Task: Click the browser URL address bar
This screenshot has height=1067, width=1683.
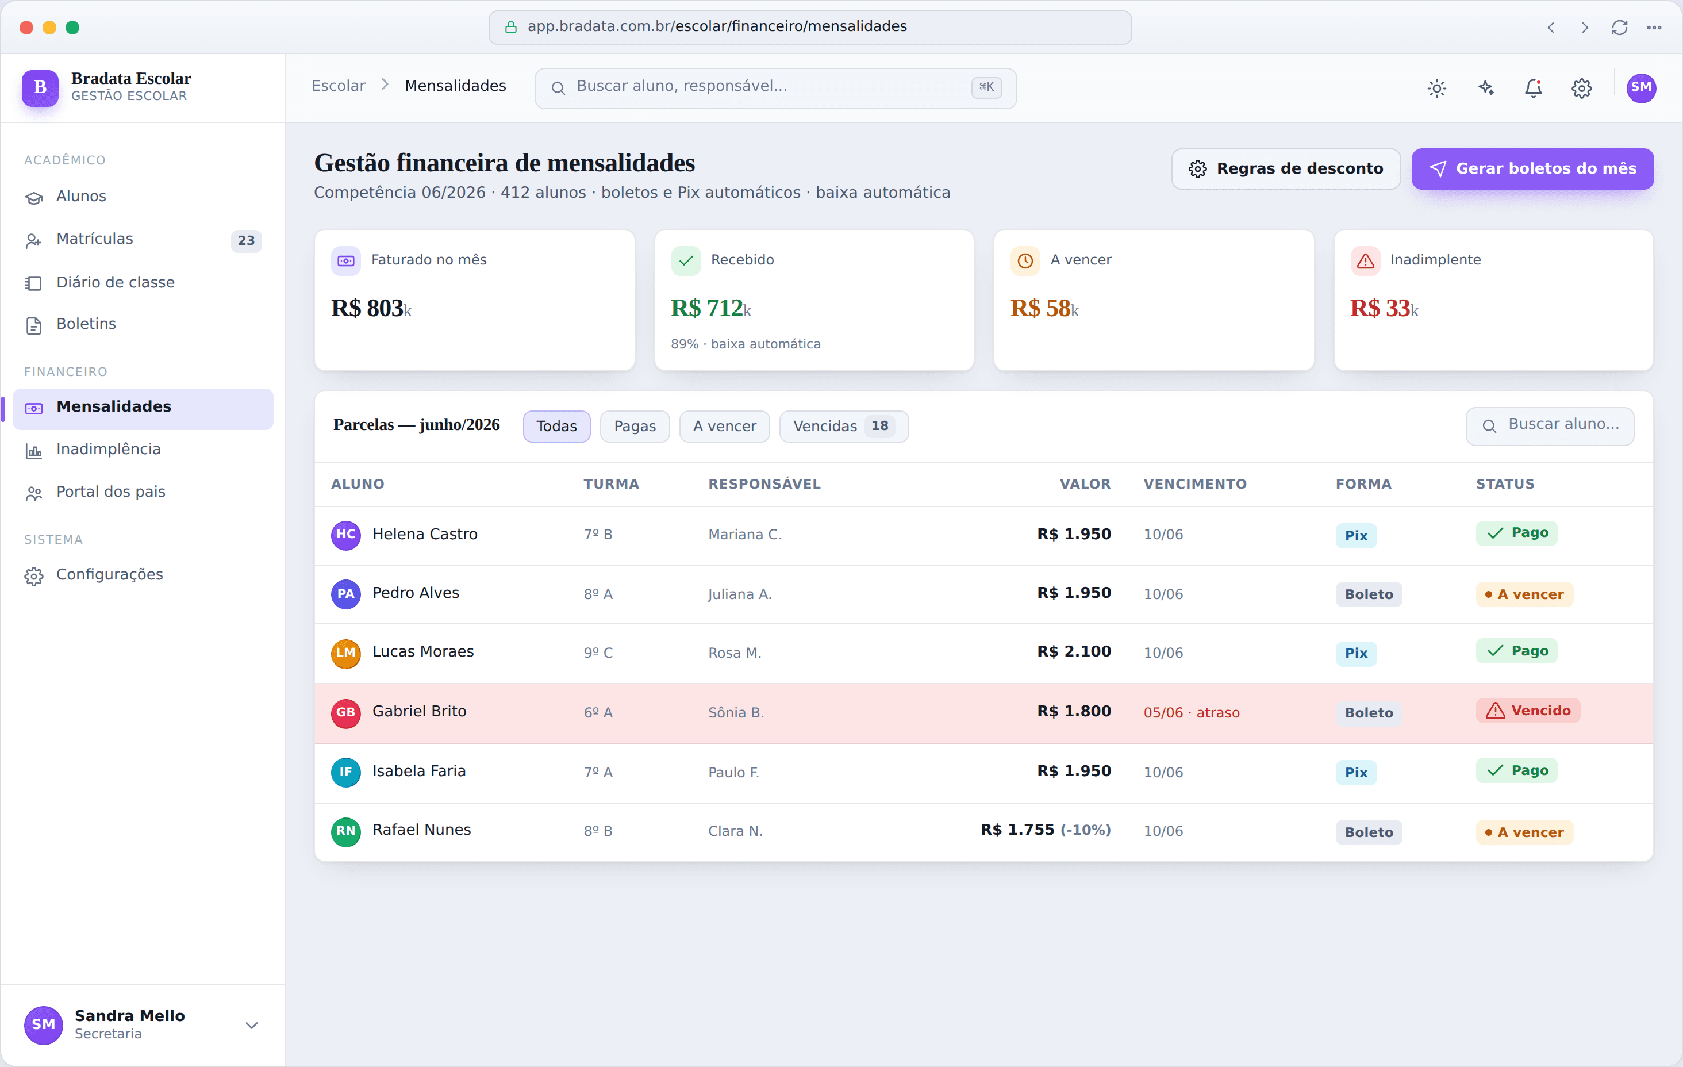Action: [x=809, y=27]
